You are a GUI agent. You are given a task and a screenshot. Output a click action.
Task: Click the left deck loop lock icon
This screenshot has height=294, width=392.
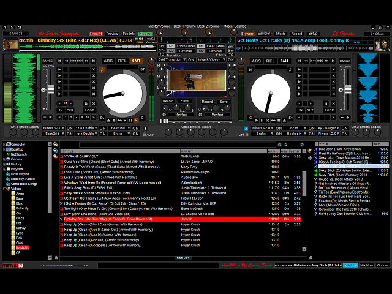(86, 104)
